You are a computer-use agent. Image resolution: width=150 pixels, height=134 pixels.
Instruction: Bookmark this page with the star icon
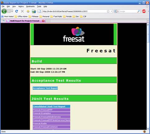108,11
